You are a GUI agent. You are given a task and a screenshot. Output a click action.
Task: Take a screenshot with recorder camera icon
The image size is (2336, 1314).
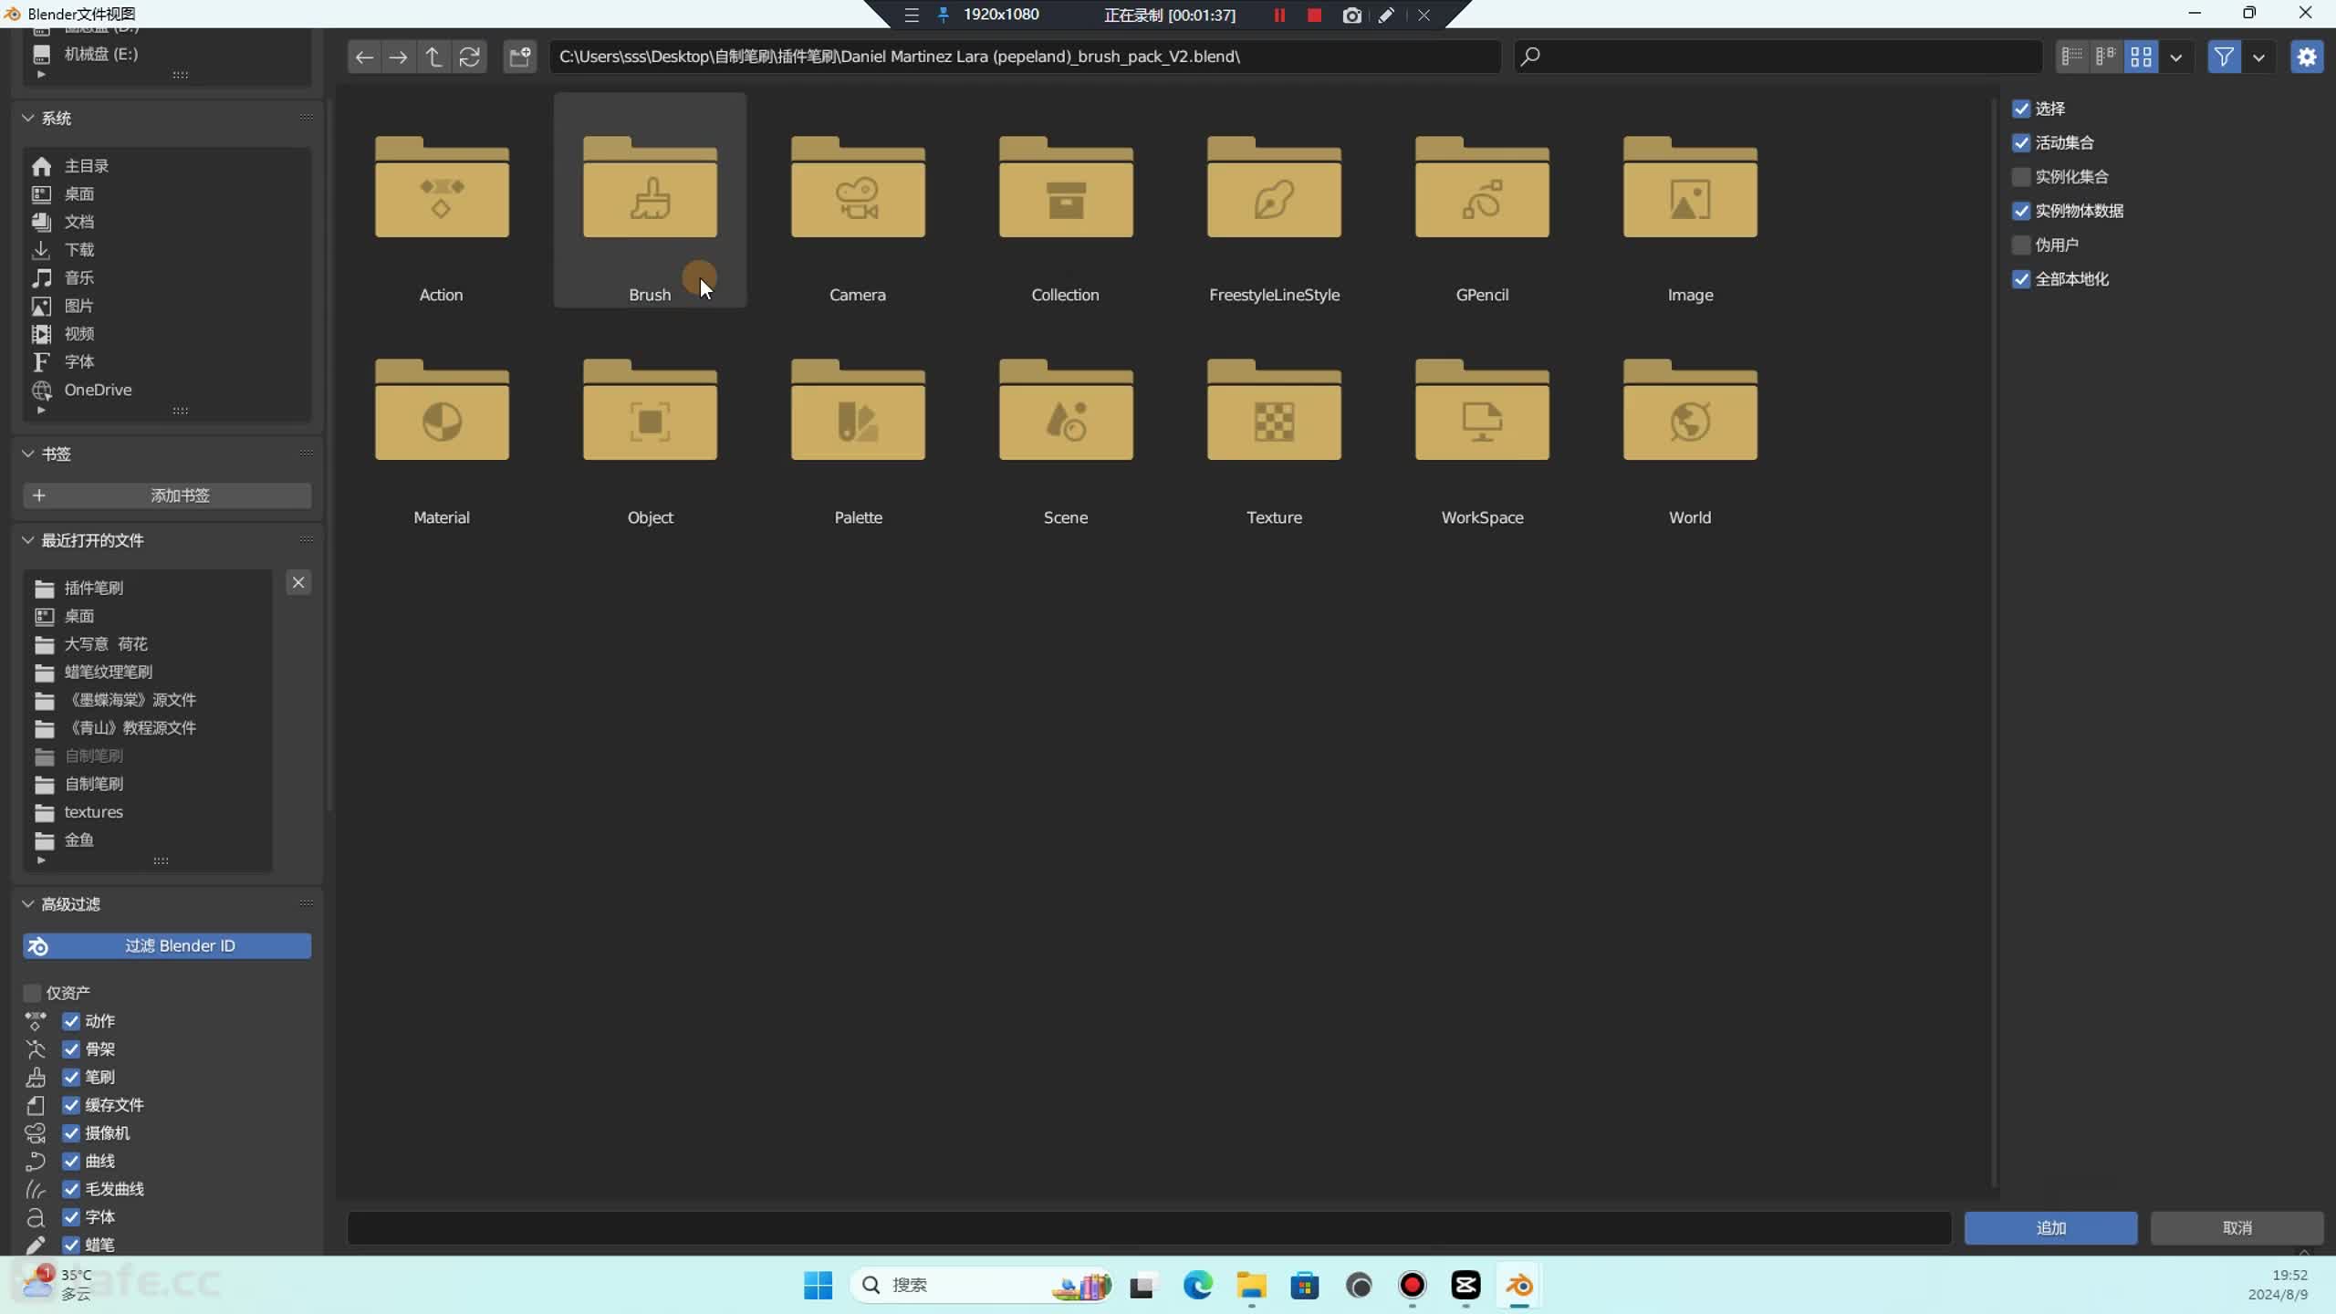1352,15
